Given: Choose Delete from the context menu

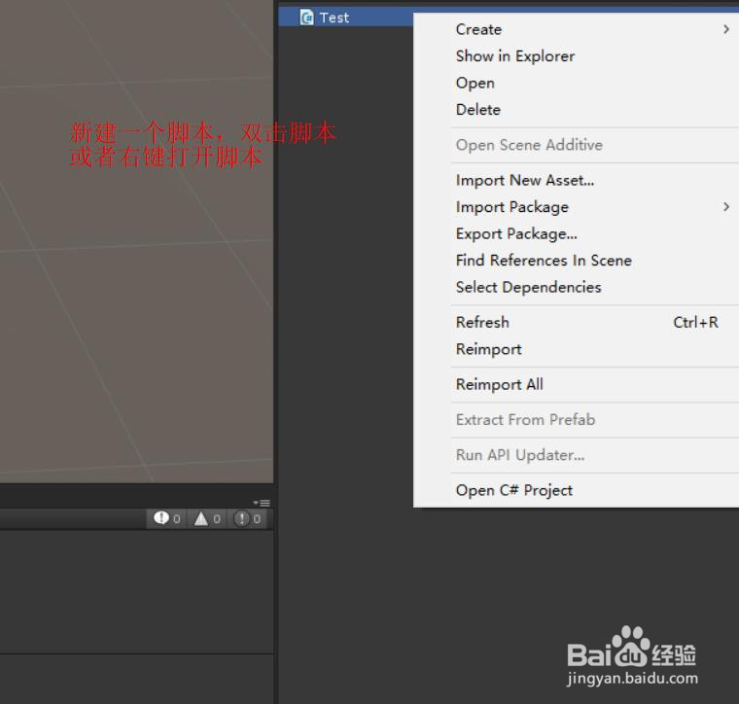Looking at the screenshot, I should [576, 110].
